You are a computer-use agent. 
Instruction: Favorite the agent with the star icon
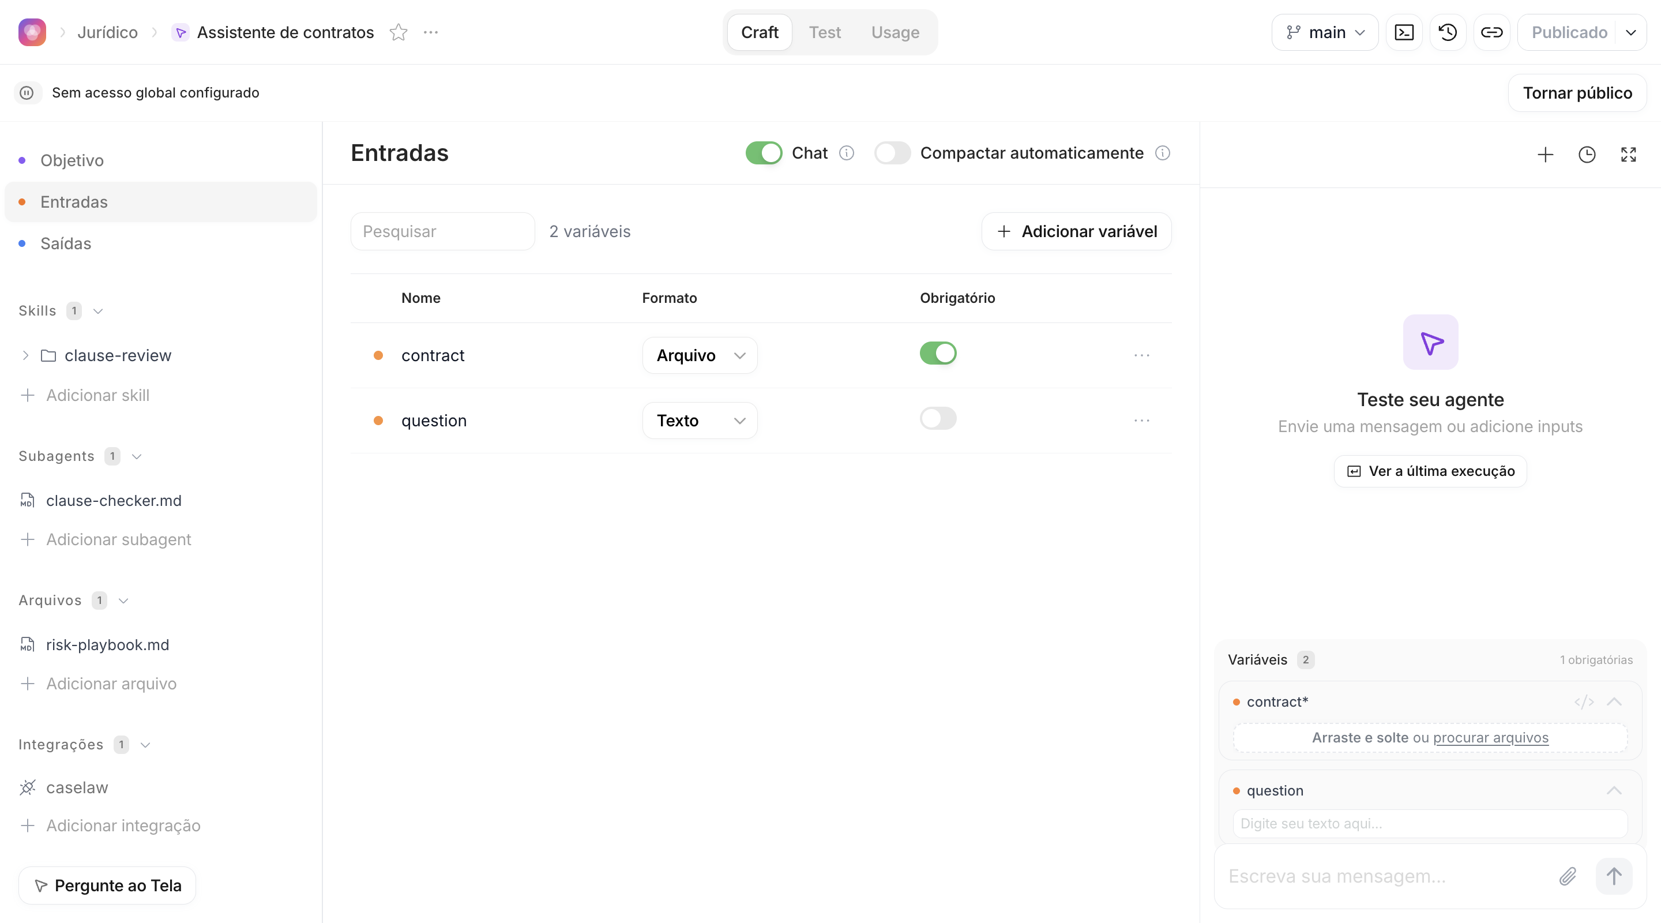pyautogui.click(x=399, y=32)
